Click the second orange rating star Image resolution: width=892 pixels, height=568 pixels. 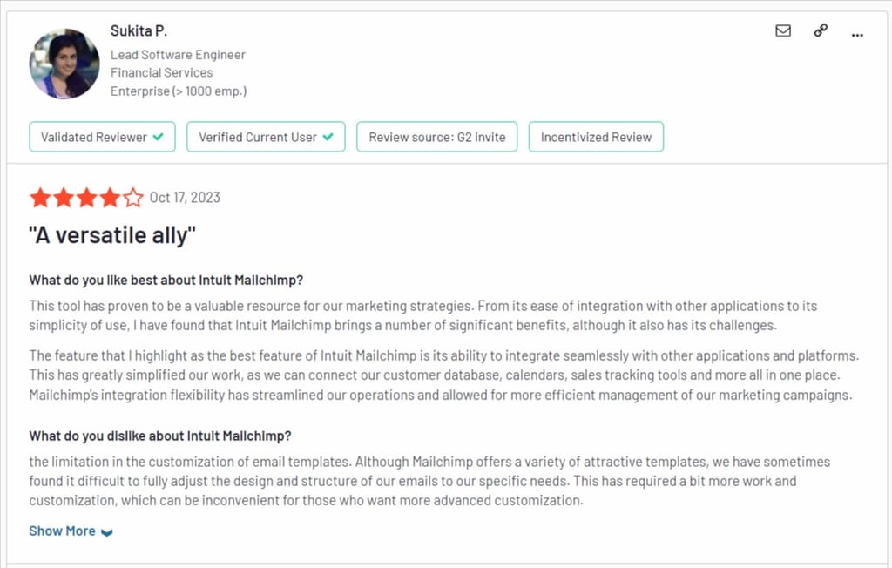(64, 198)
